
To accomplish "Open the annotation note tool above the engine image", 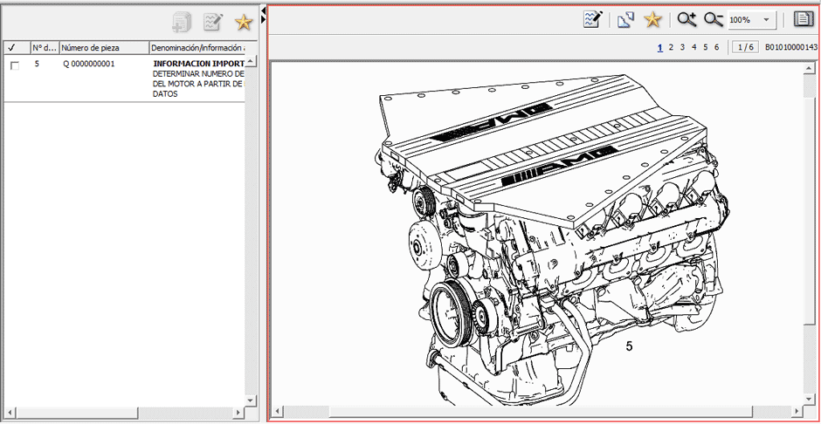I will 593,20.
